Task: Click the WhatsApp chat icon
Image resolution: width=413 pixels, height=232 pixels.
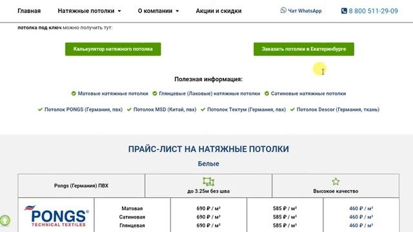Action: tap(283, 10)
